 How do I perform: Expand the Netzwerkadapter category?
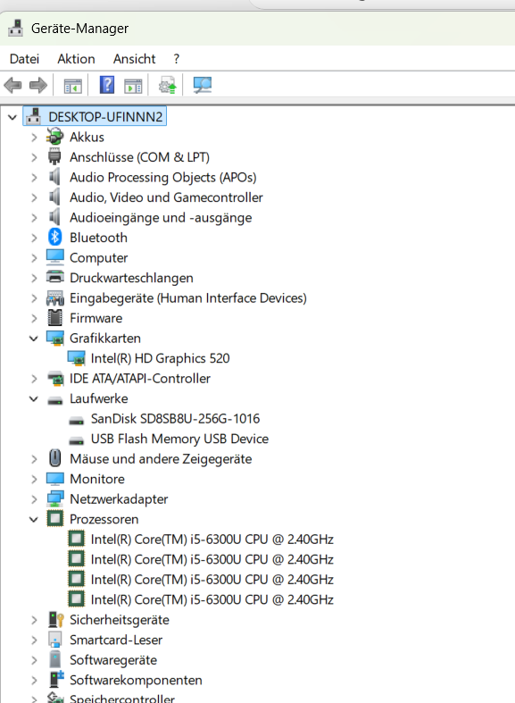coord(34,499)
